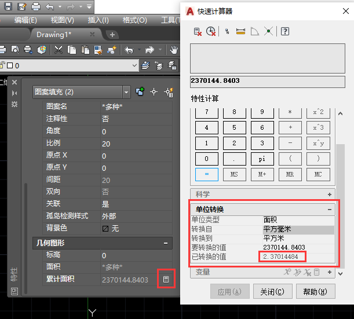This screenshot has height=319, width=354.
Task: Open the Properties palette options gear
Action: (14, 104)
